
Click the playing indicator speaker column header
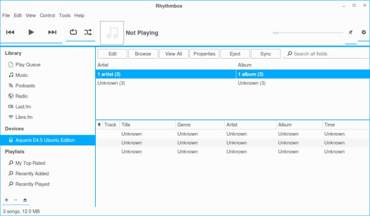[100, 124]
